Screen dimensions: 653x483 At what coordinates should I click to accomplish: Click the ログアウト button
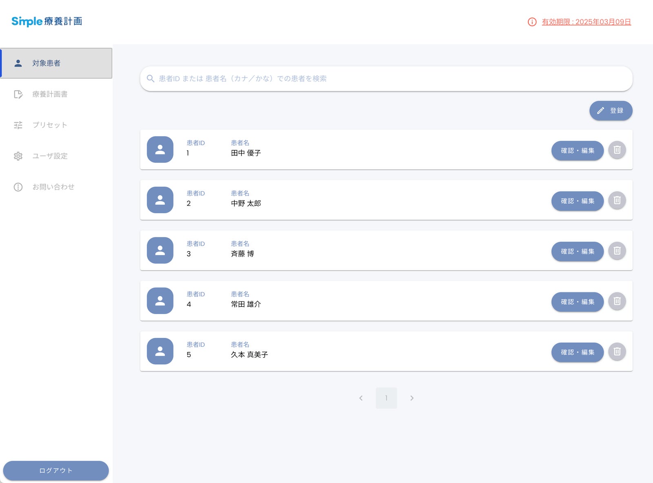[56, 470]
